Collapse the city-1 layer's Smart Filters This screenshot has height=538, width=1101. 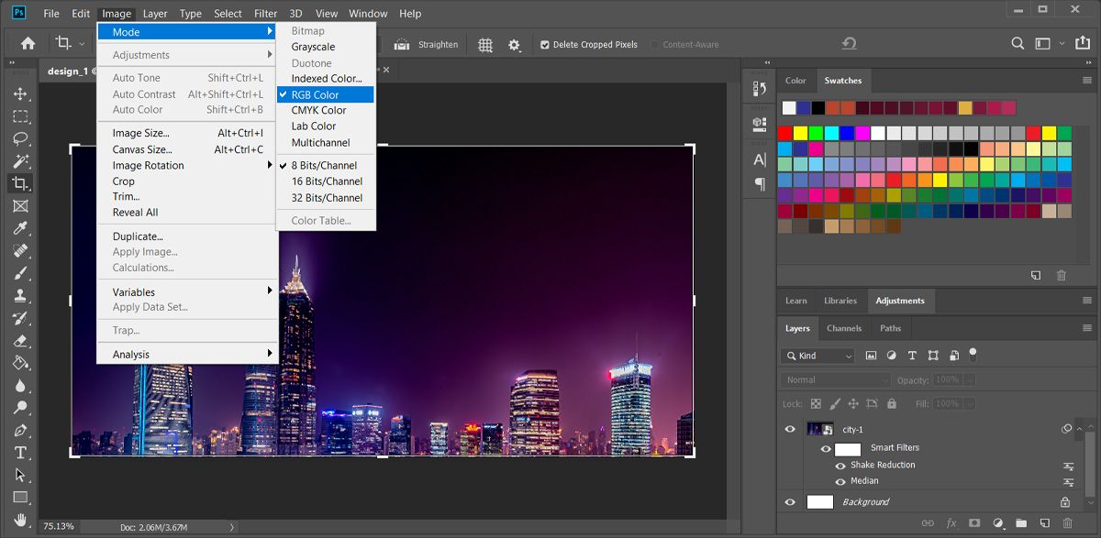(1079, 429)
